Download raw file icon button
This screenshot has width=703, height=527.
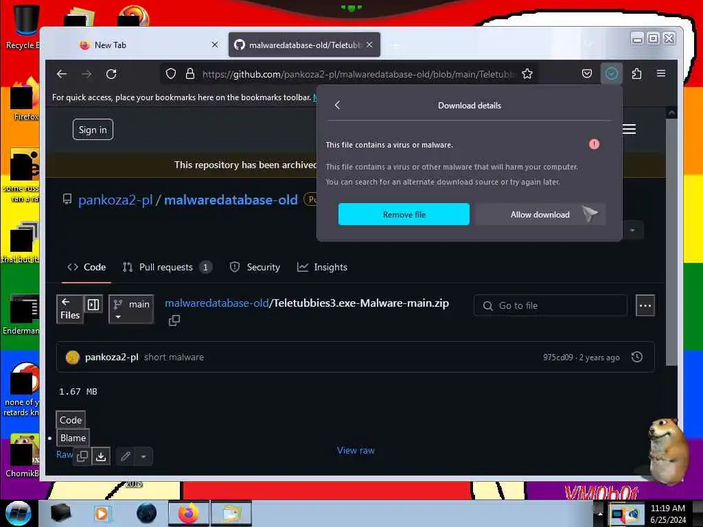tap(101, 456)
